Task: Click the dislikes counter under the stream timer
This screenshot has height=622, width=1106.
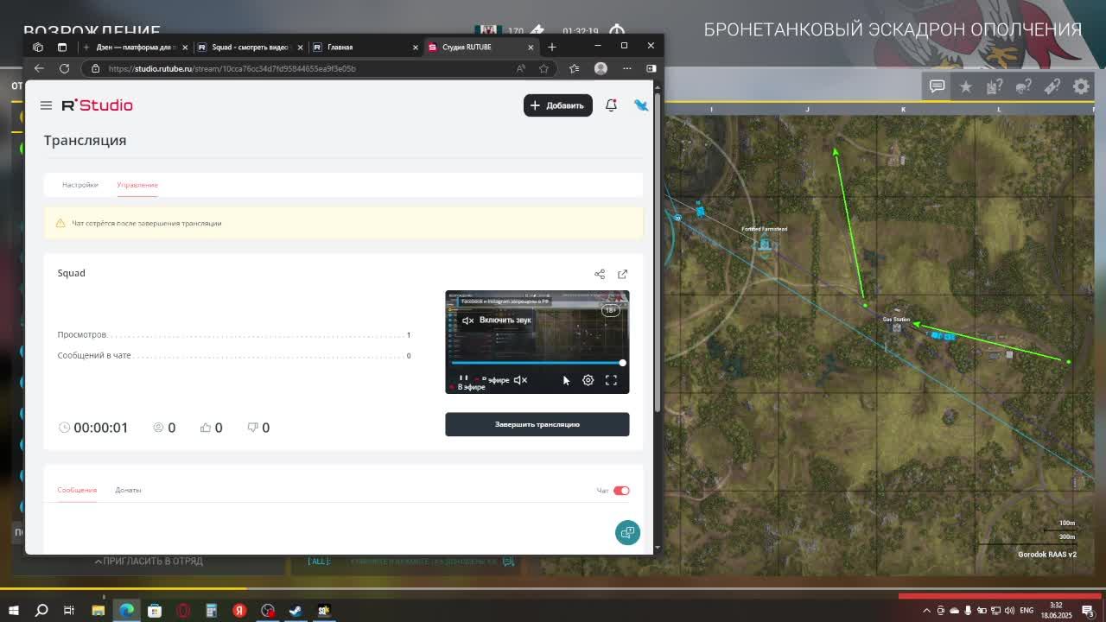Action: 258,428
